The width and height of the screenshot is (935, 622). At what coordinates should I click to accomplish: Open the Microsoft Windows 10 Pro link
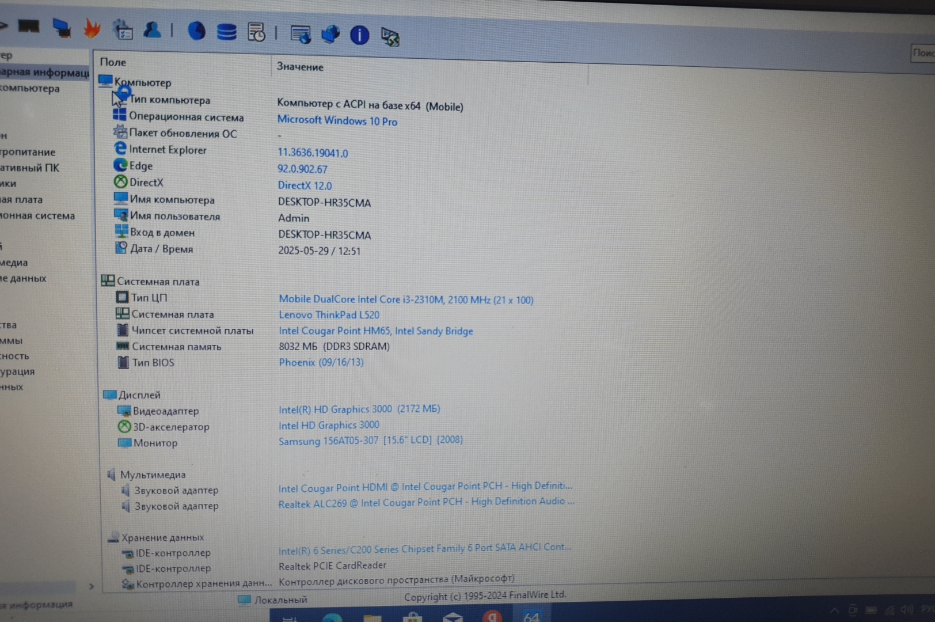(x=337, y=121)
